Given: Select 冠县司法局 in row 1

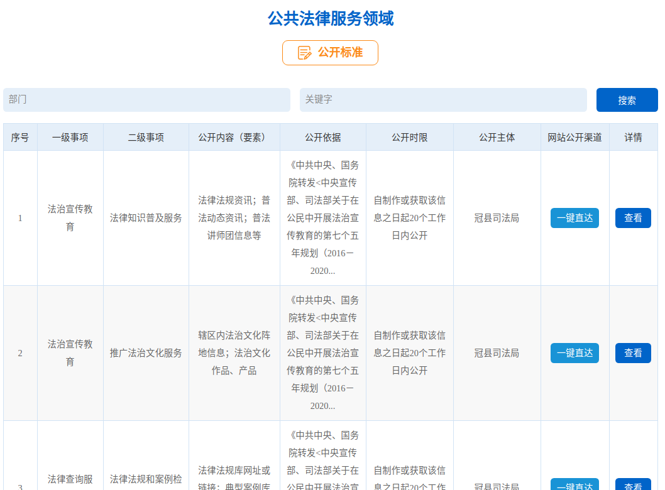Looking at the screenshot, I should [x=497, y=218].
